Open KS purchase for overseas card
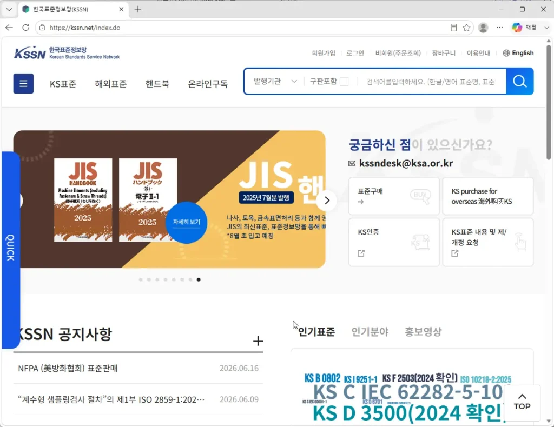Viewport: 554px width, 427px height. [488, 196]
